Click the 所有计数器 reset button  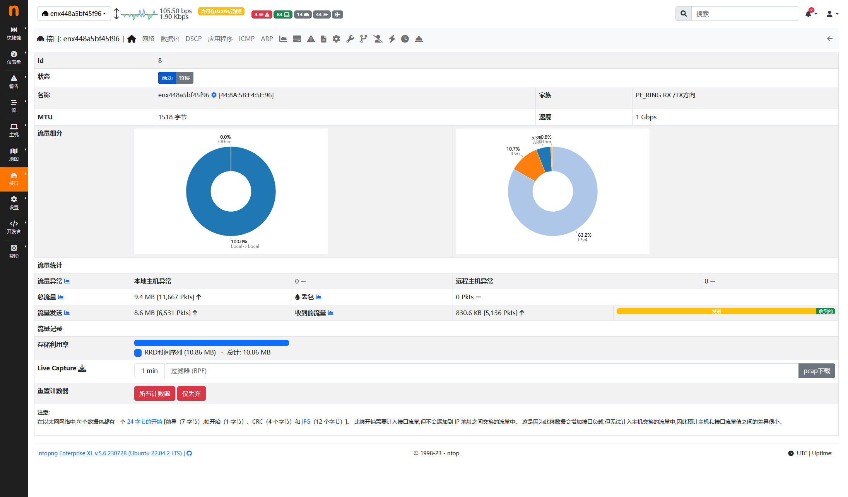[155, 394]
